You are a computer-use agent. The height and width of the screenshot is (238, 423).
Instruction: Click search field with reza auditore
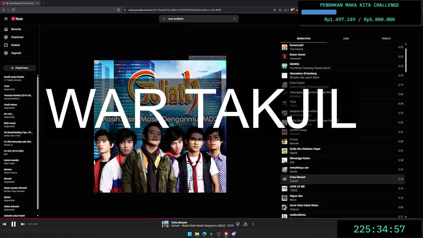click(x=199, y=19)
